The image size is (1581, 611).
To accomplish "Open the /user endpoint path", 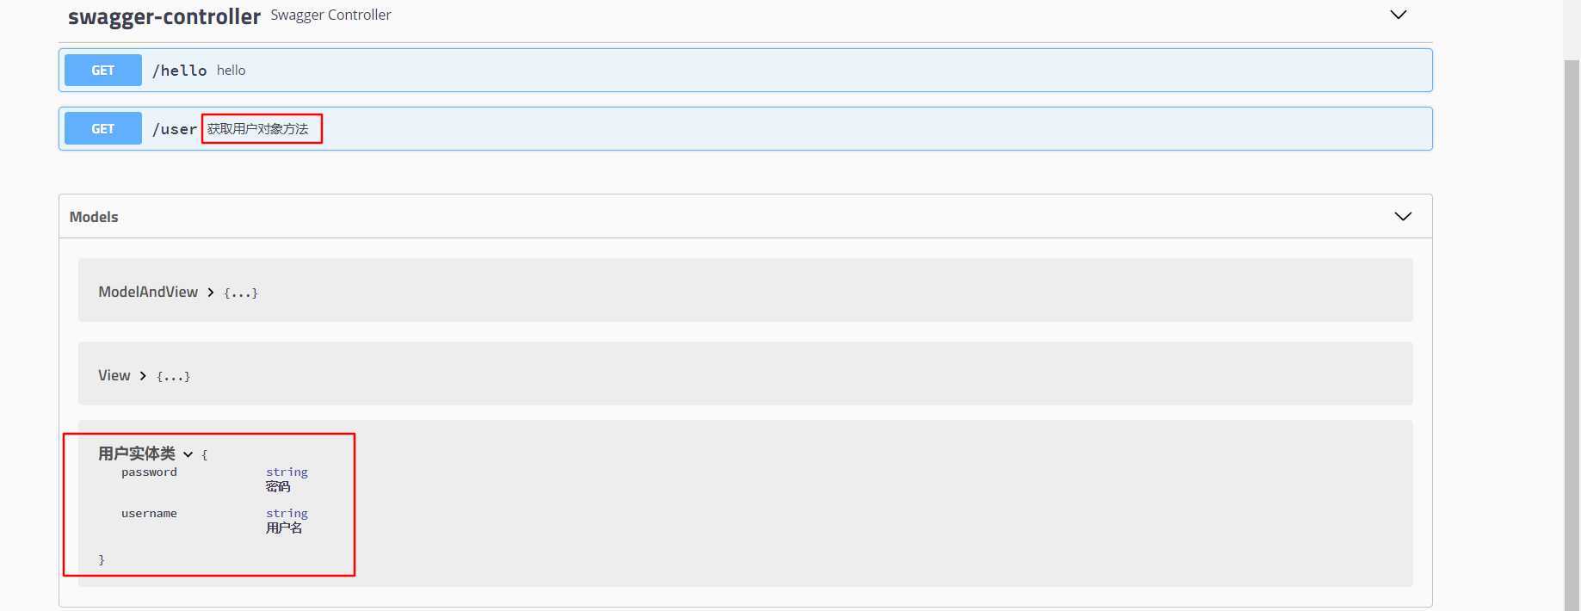I will 174,129.
